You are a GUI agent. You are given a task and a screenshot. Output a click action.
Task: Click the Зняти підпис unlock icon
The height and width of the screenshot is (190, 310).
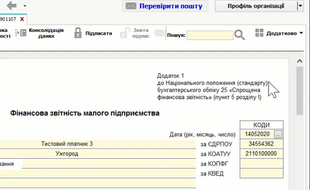(125, 33)
